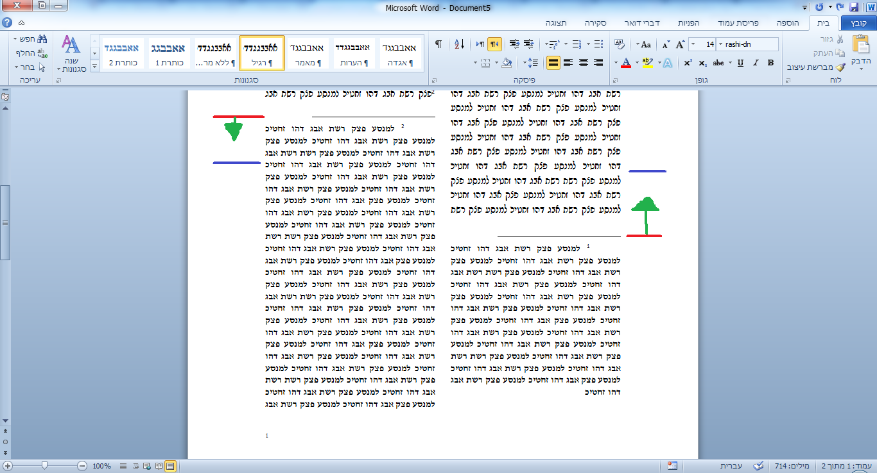The image size is (877, 473).
Task: Toggle the show paragraph marks ¶ button
Action: click(438, 44)
